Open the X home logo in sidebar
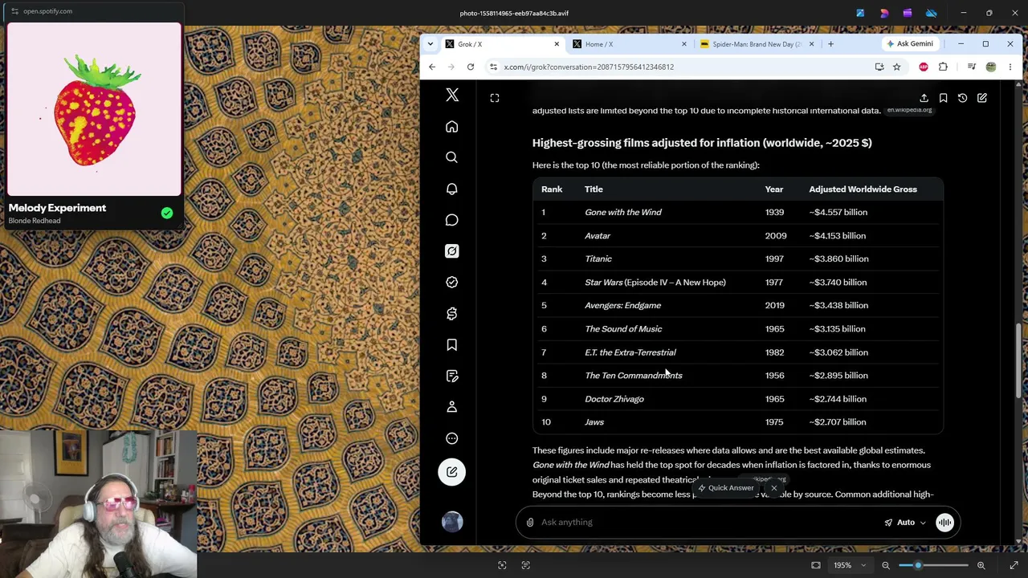The image size is (1028, 578). 452,96
